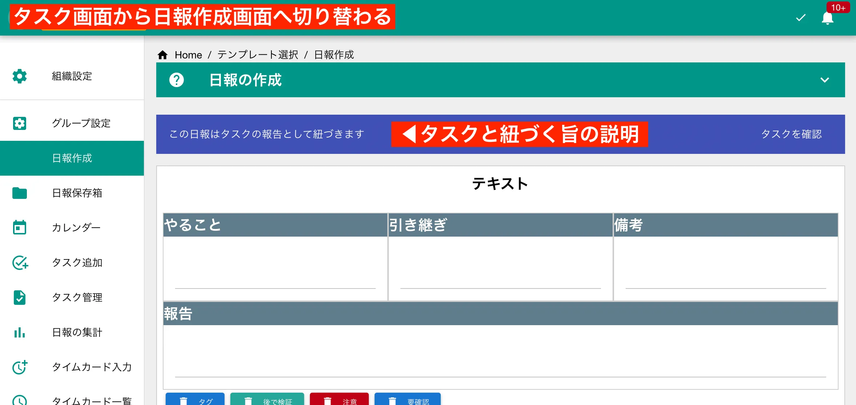Collapse the 日報の作成 panel chevron
The image size is (856, 405).
[825, 80]
